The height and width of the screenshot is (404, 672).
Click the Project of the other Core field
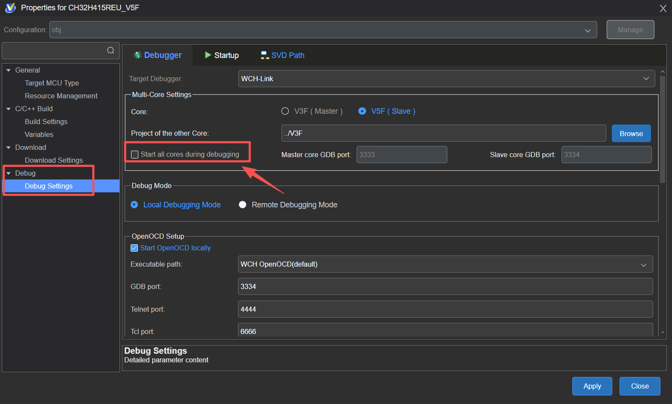point(443,133)
